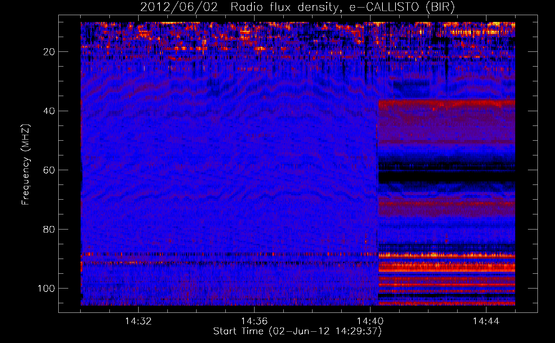Click the 60 MHz frequency tick label
The height and width of the screenshot is (343, 555).
click(49, 170)
